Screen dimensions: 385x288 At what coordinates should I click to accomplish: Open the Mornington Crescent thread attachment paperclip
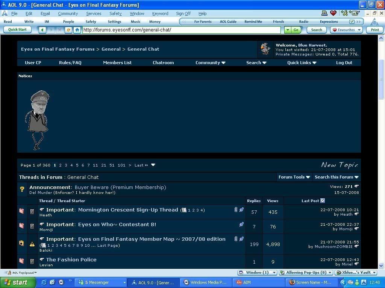click(236, 209)
